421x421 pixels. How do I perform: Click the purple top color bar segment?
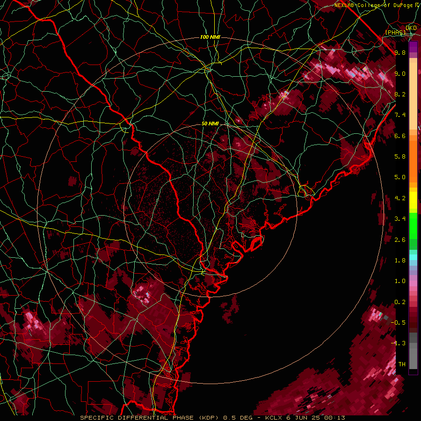[x=413, y=47]
